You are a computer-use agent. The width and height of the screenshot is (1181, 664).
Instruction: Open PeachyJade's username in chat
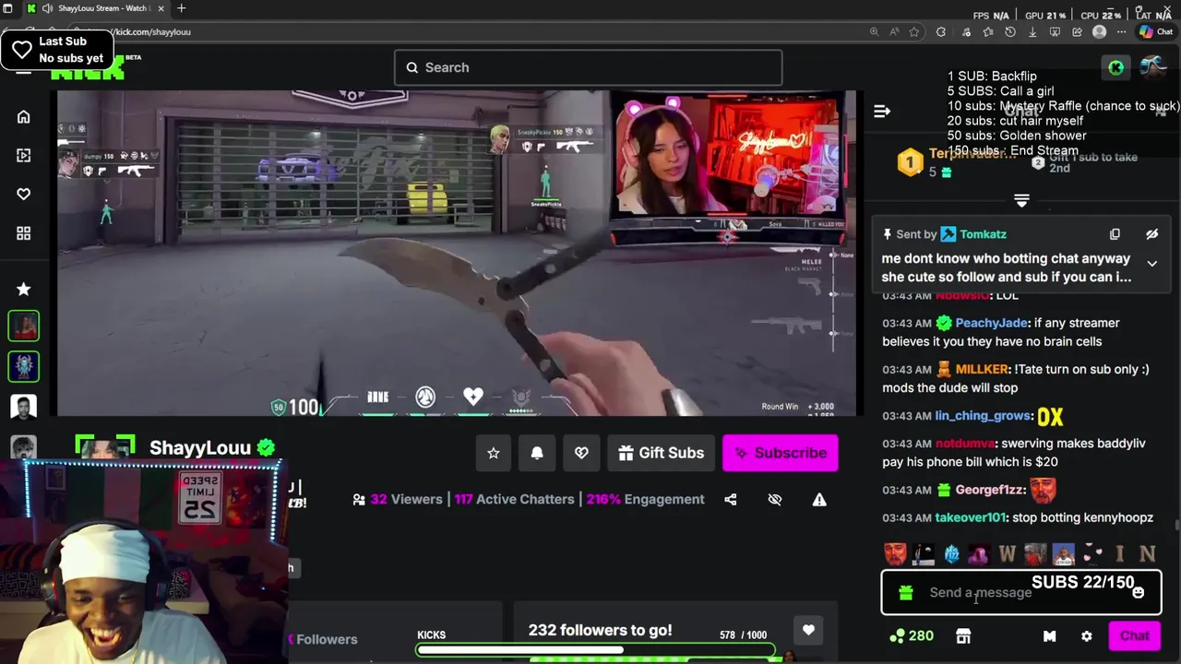click(x=991, y=323)
